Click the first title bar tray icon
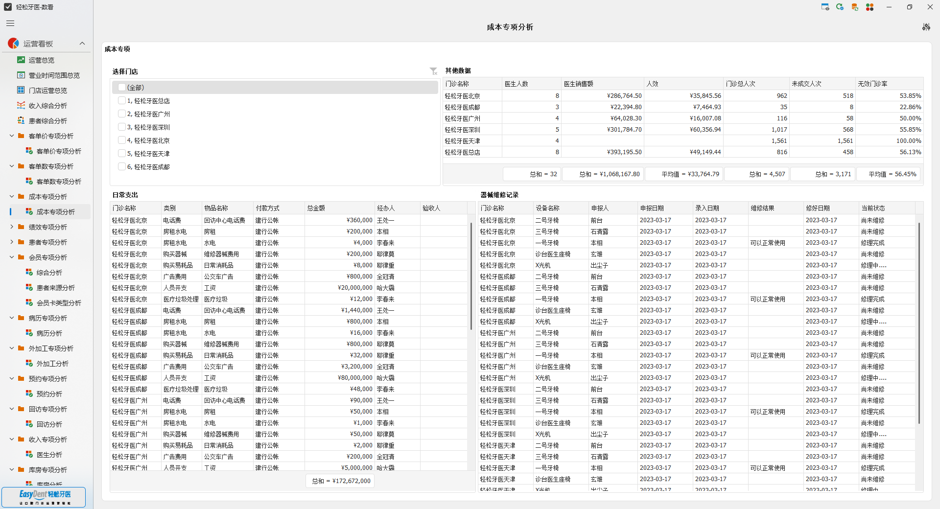Viewport: 940px width, 509px height. (825, 7)
